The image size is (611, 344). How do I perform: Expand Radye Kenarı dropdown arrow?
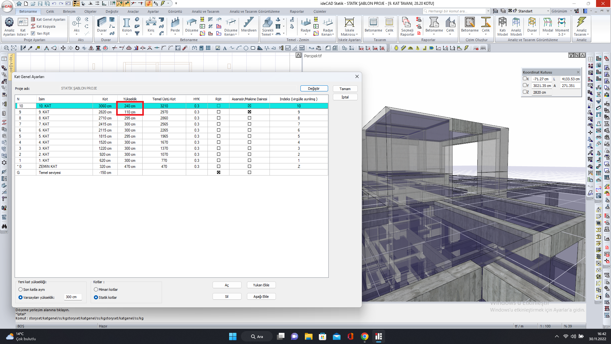(333, 34)
